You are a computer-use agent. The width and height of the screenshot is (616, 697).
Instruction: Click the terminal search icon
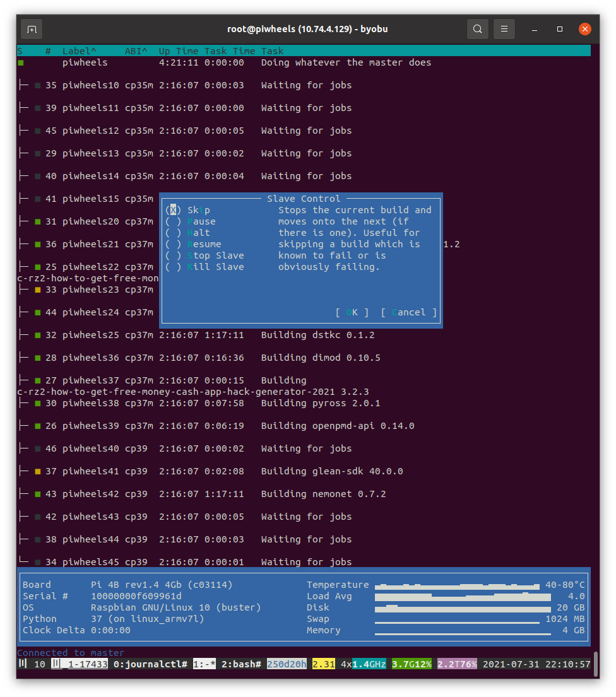(478, 30)
